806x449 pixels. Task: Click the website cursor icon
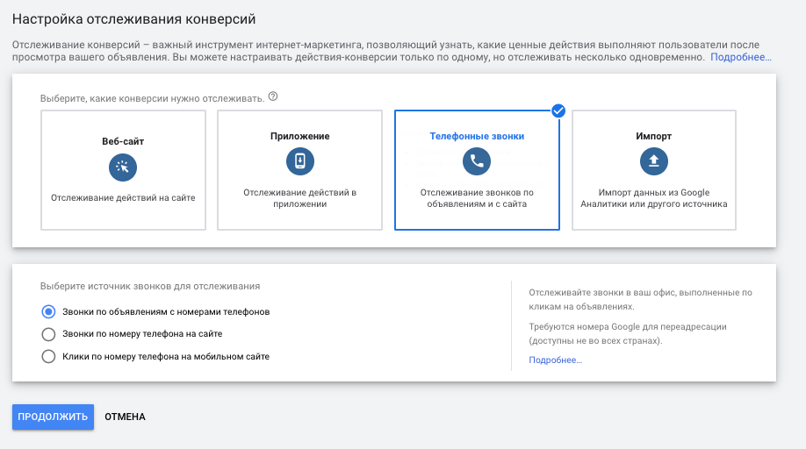(x=123, y=167)
